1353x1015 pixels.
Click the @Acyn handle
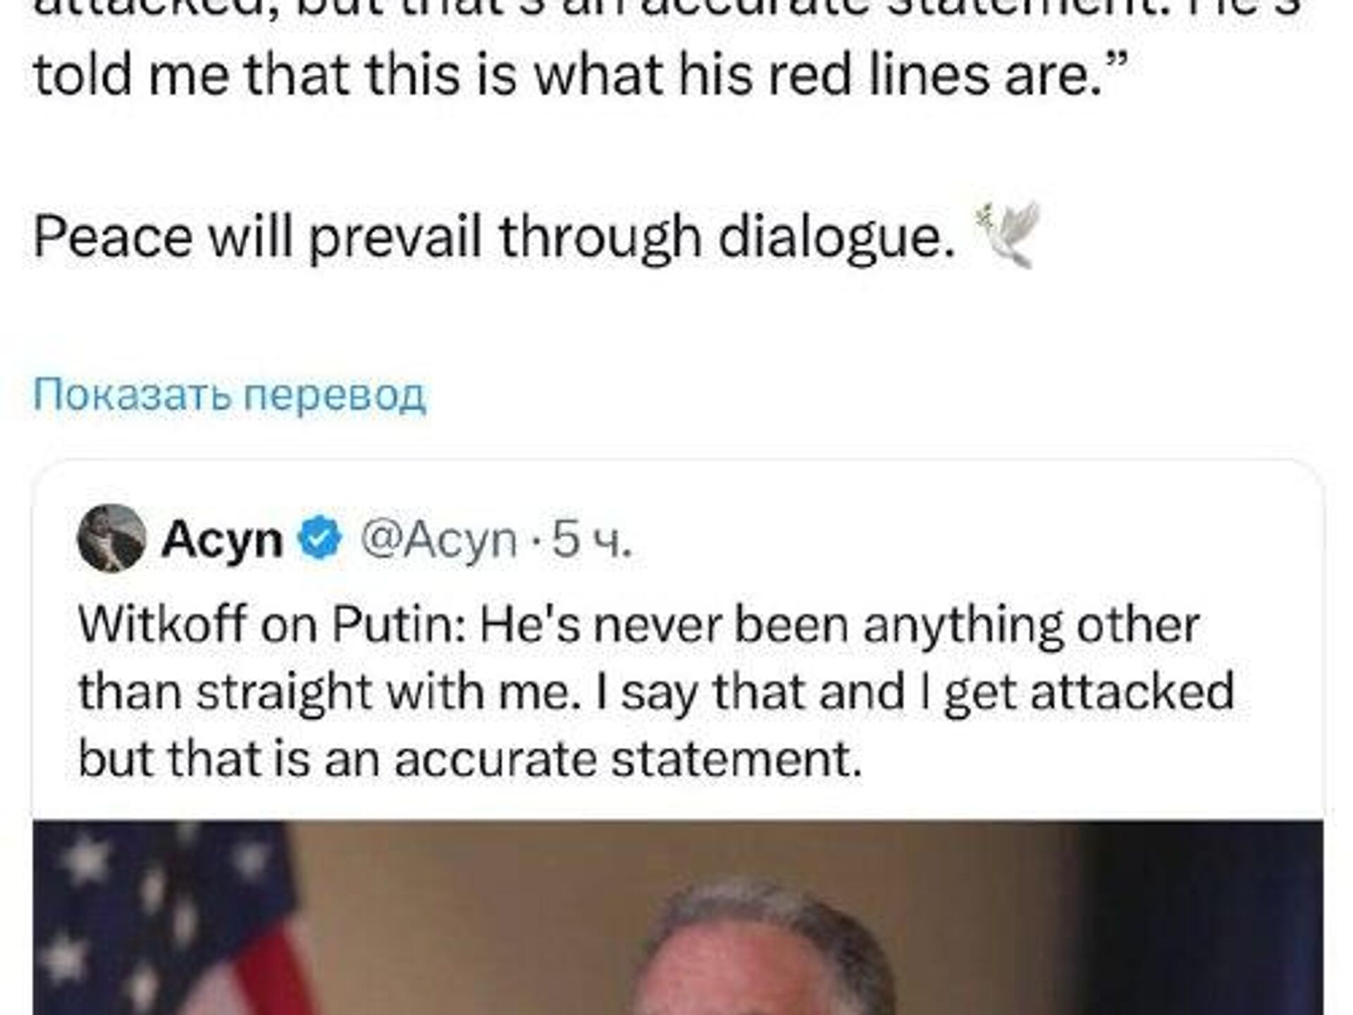pos(438,540)
